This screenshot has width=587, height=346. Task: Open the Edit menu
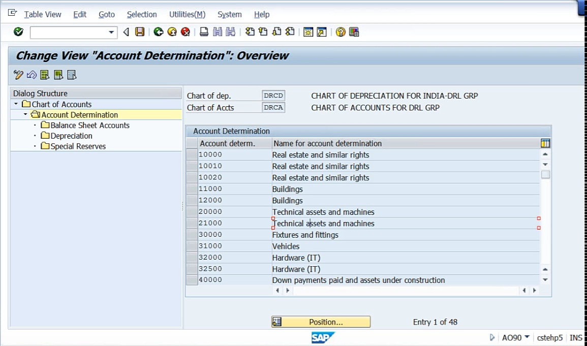pyautogui.click(x=80, y=14)
